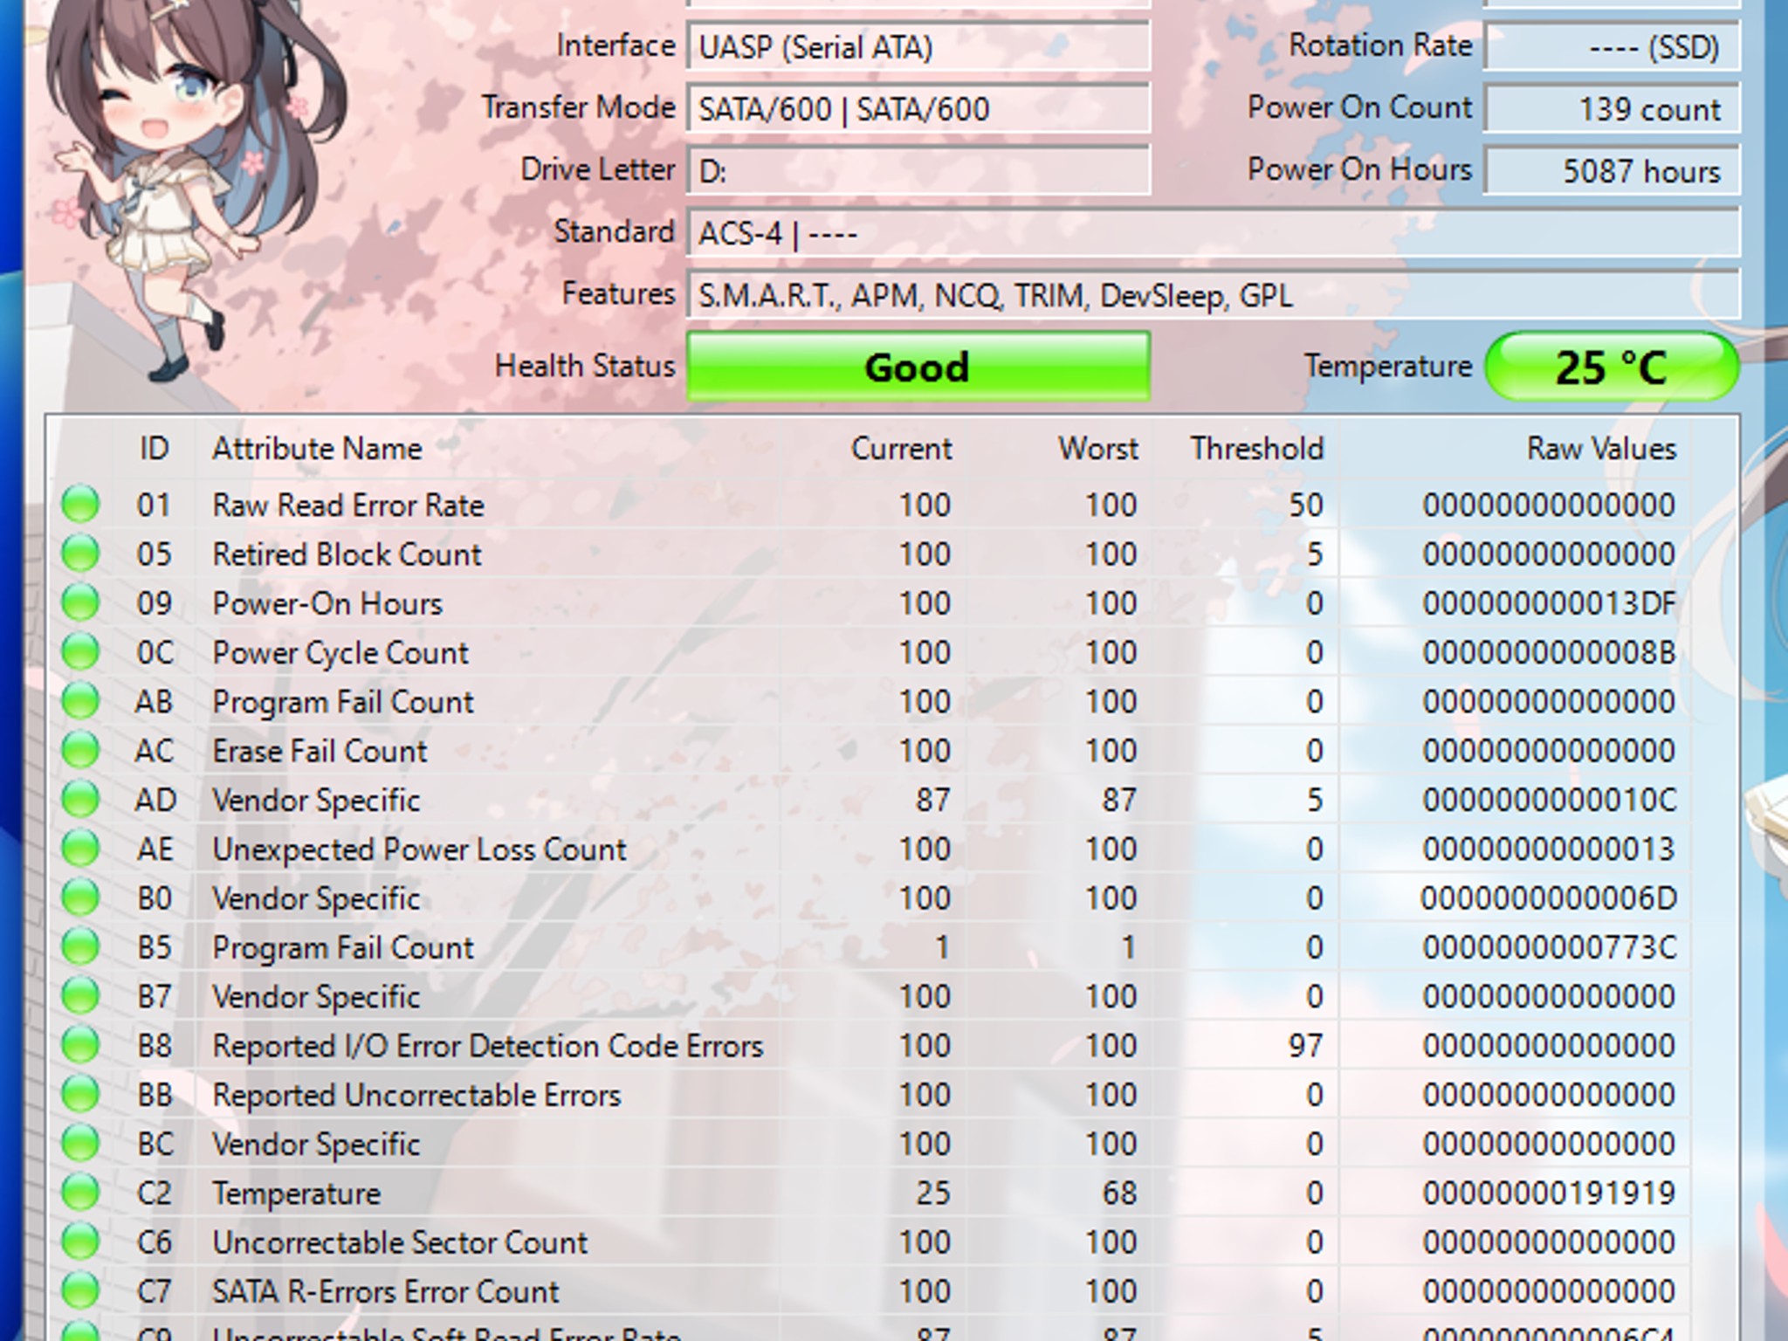Click the status icon of row B0
1788x1341 pixels.
pos(80,898)
